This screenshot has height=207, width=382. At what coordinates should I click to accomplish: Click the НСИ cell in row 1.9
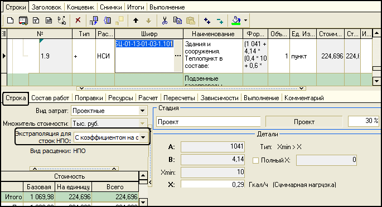tap(105, 56)
